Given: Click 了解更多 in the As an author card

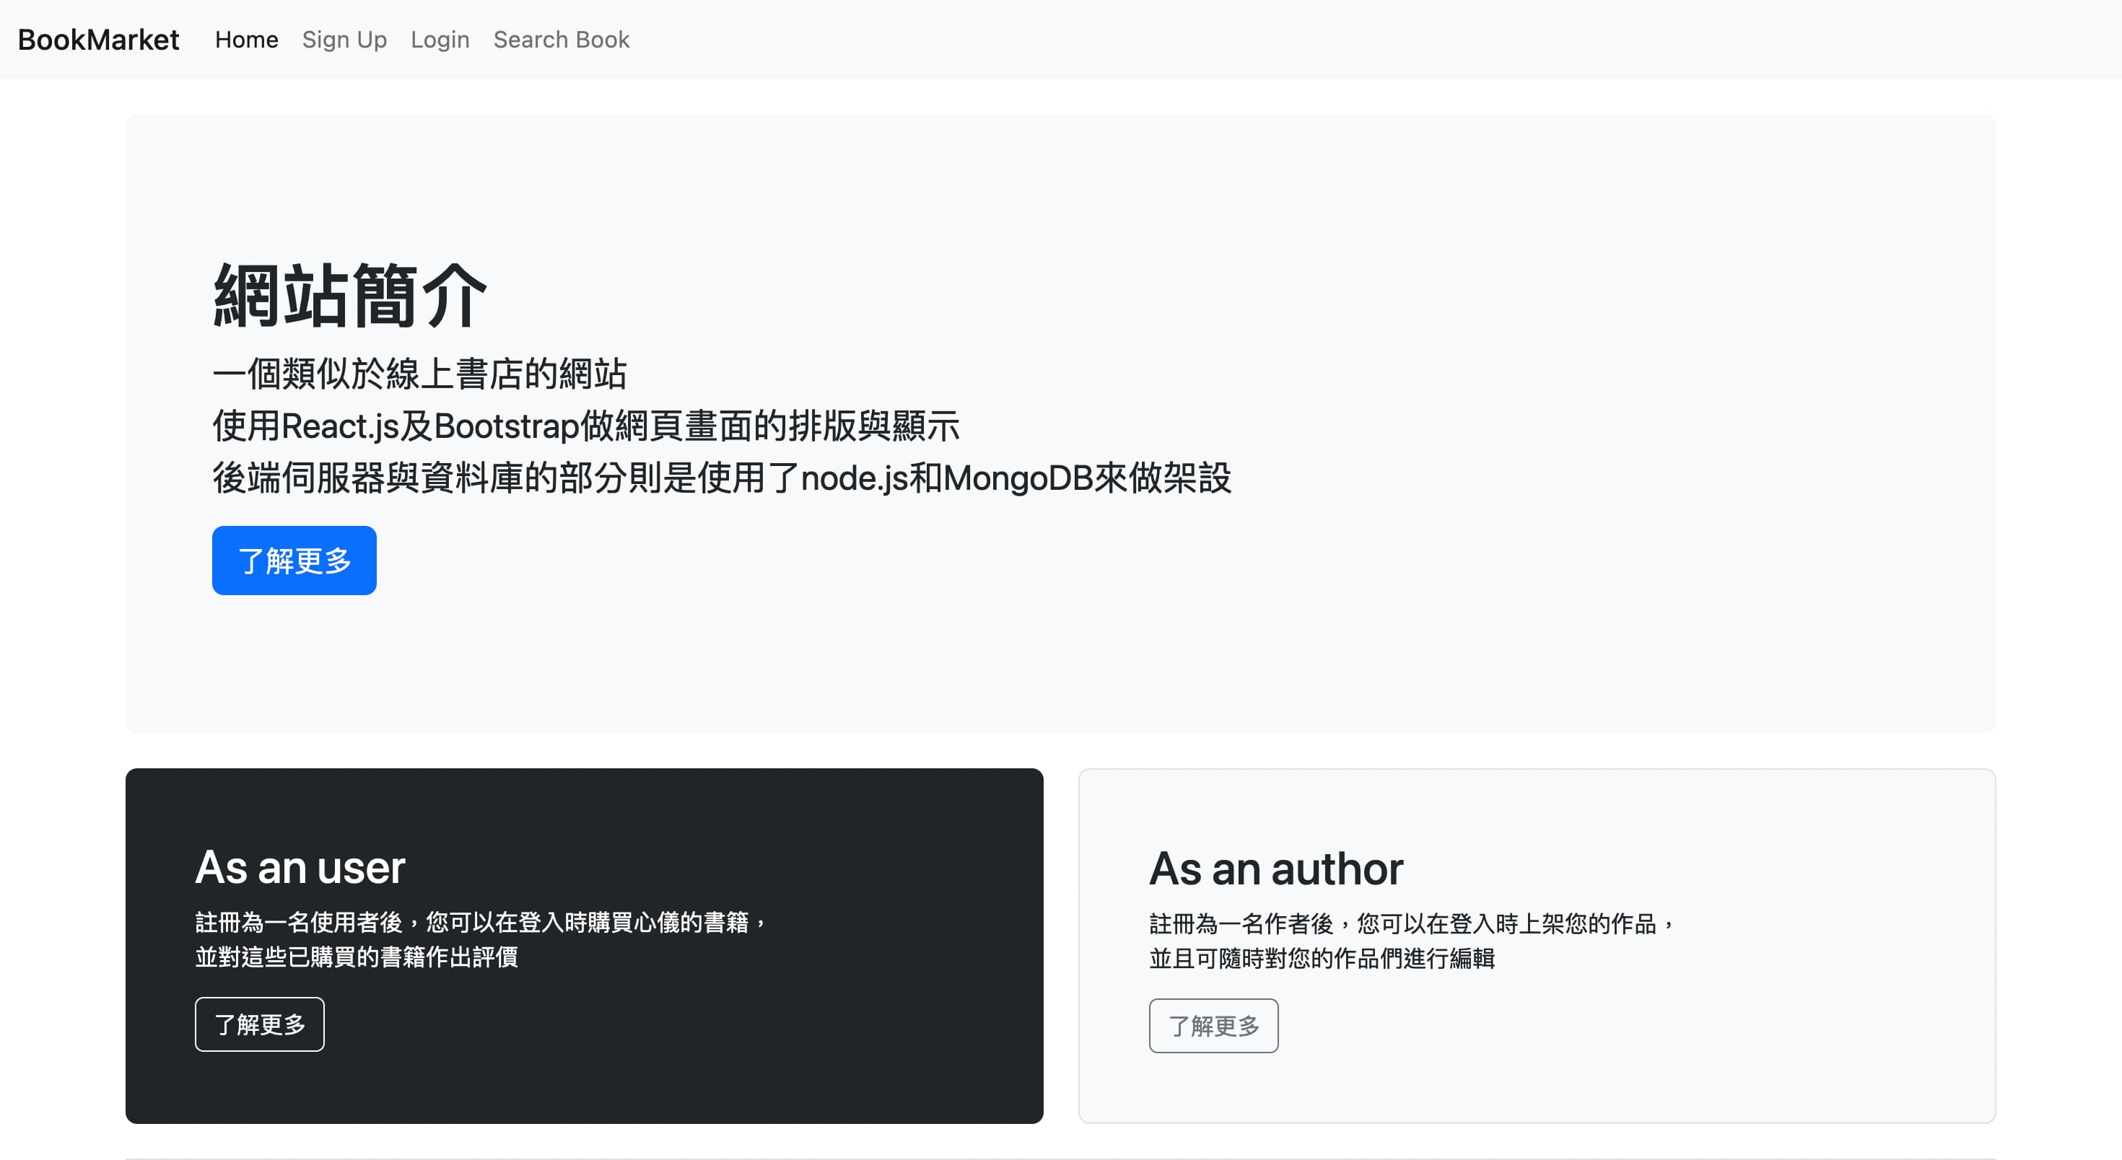Looking at the screenshot, I should pos(1213,1026).
